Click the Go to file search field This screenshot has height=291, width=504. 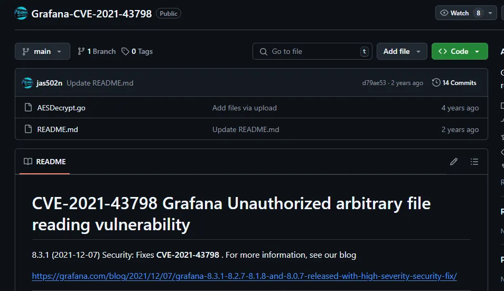[x=312, y=51]
